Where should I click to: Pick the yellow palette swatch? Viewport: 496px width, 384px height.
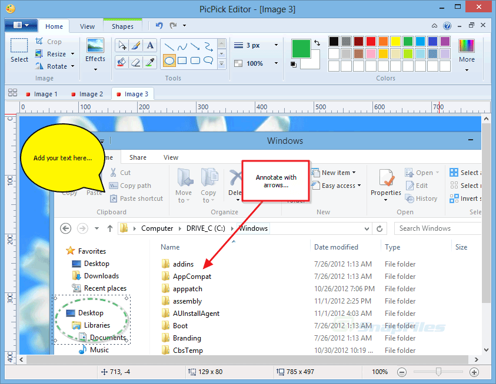(x=395, y=41)
